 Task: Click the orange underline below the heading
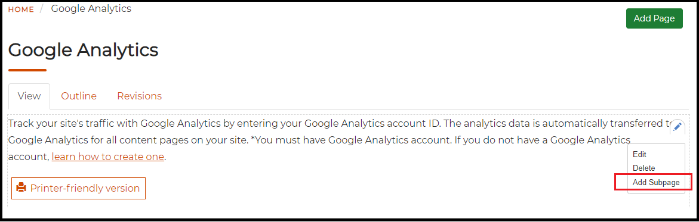(27, 70)
